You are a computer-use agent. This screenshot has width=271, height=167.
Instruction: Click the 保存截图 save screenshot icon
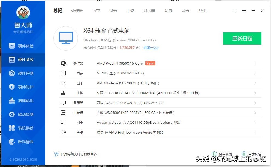point(214,154)
